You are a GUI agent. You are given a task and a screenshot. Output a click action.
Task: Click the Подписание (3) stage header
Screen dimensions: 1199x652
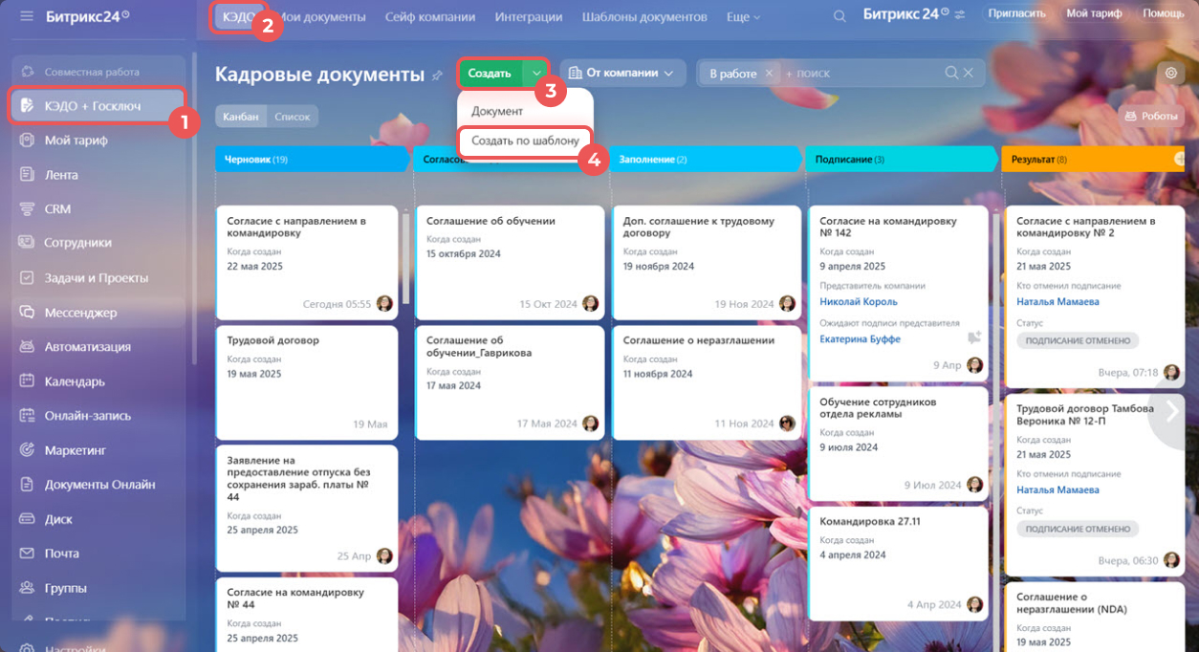[901, 159]
